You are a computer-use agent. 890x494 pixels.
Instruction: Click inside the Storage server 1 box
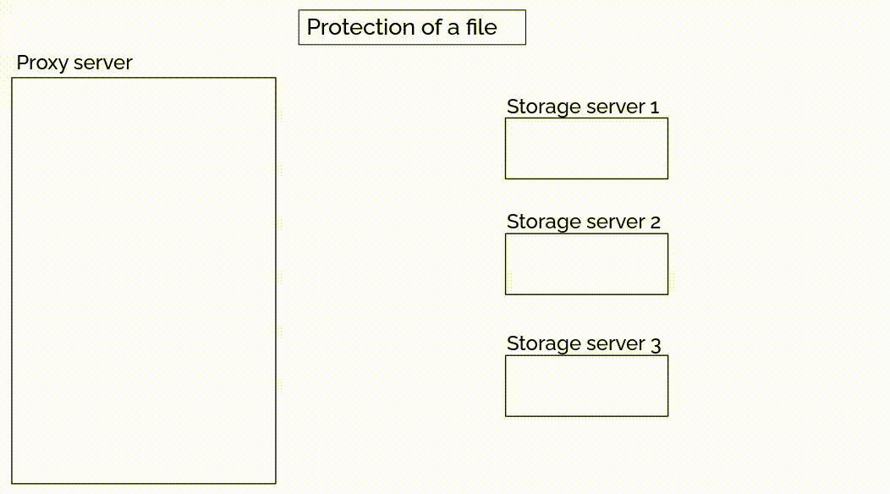pyautogui.click(x=586, y=148)
